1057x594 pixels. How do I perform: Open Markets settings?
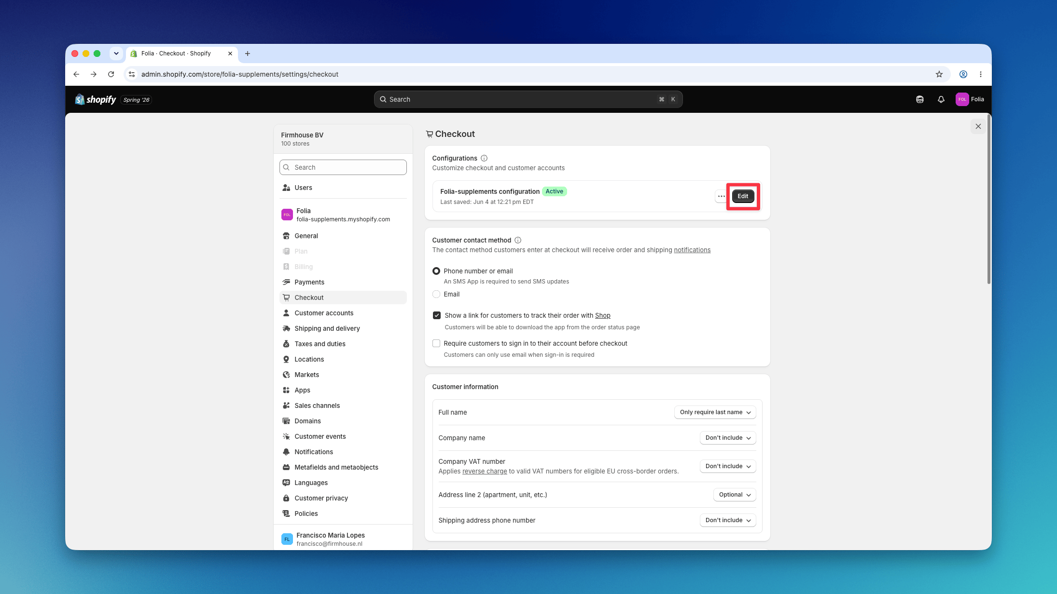point(343,375)
